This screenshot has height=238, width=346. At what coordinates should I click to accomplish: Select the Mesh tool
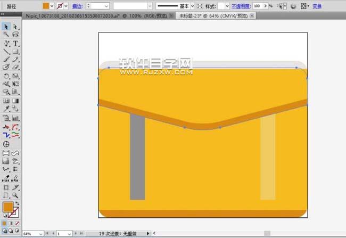click(6, 101)
